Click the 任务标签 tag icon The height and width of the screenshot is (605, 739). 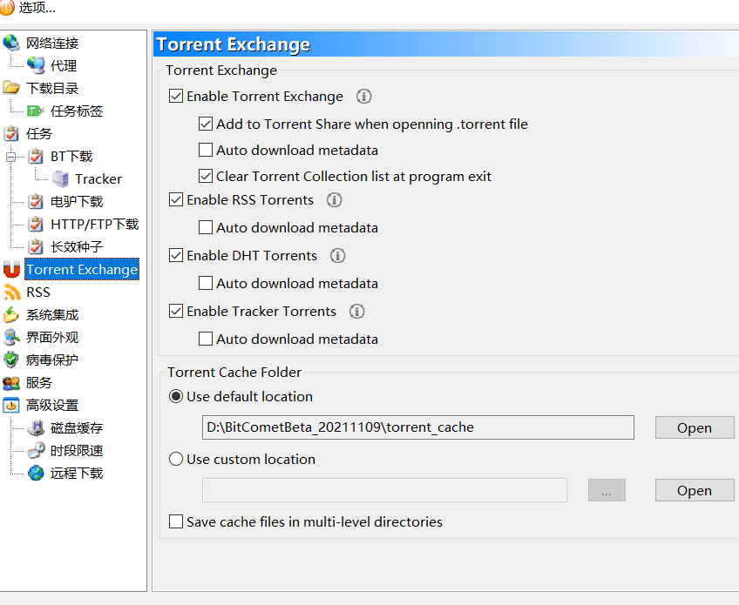[36, 111]
